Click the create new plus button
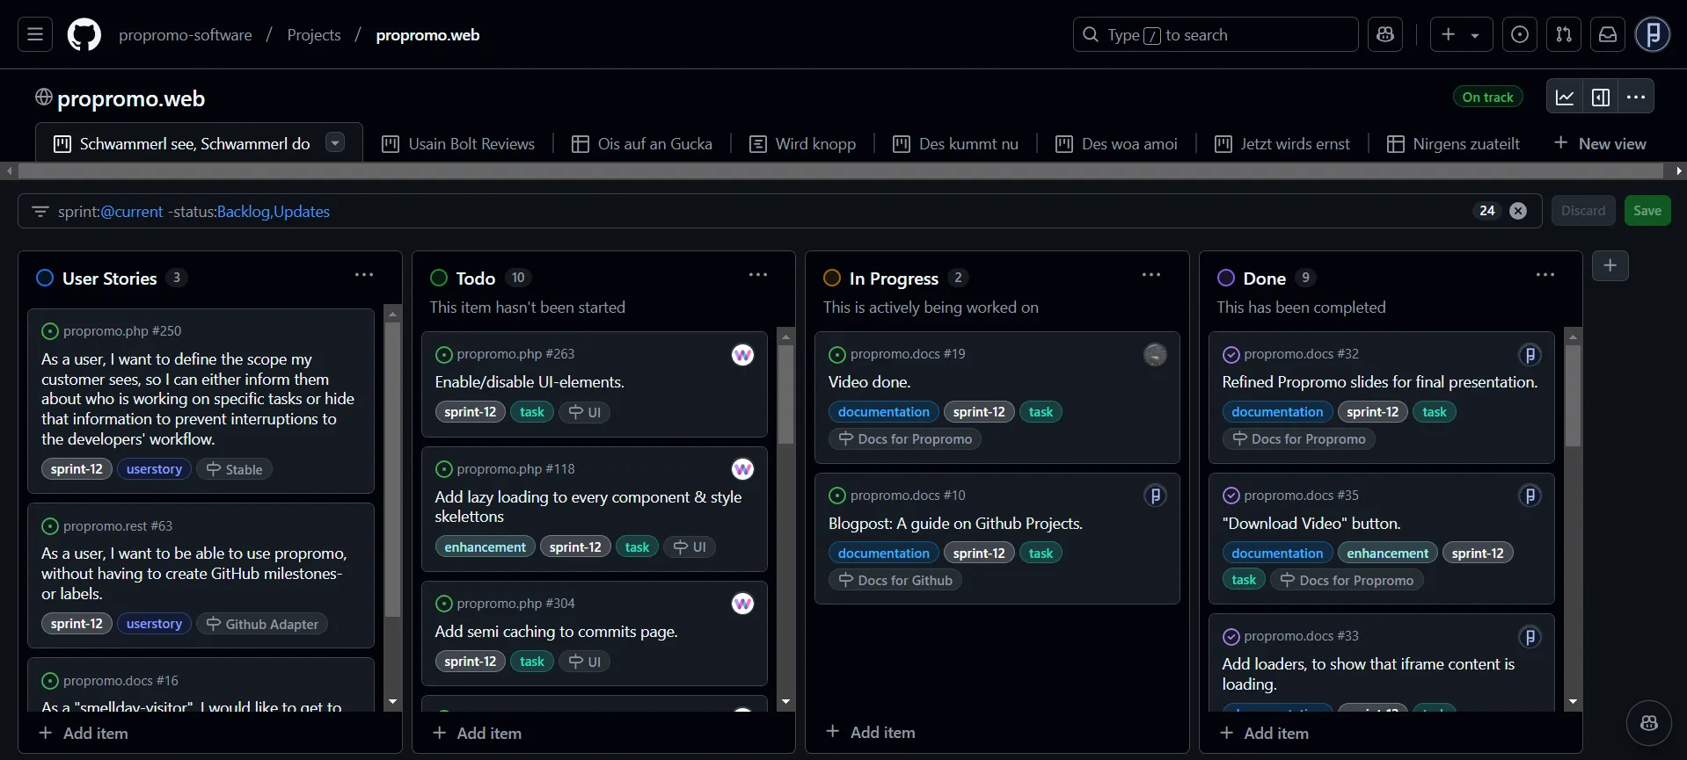Screen dimensions: 1687x760 [1448, 35]
